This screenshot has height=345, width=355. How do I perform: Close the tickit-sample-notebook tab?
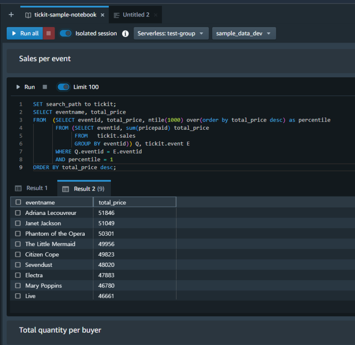point(103,15)
